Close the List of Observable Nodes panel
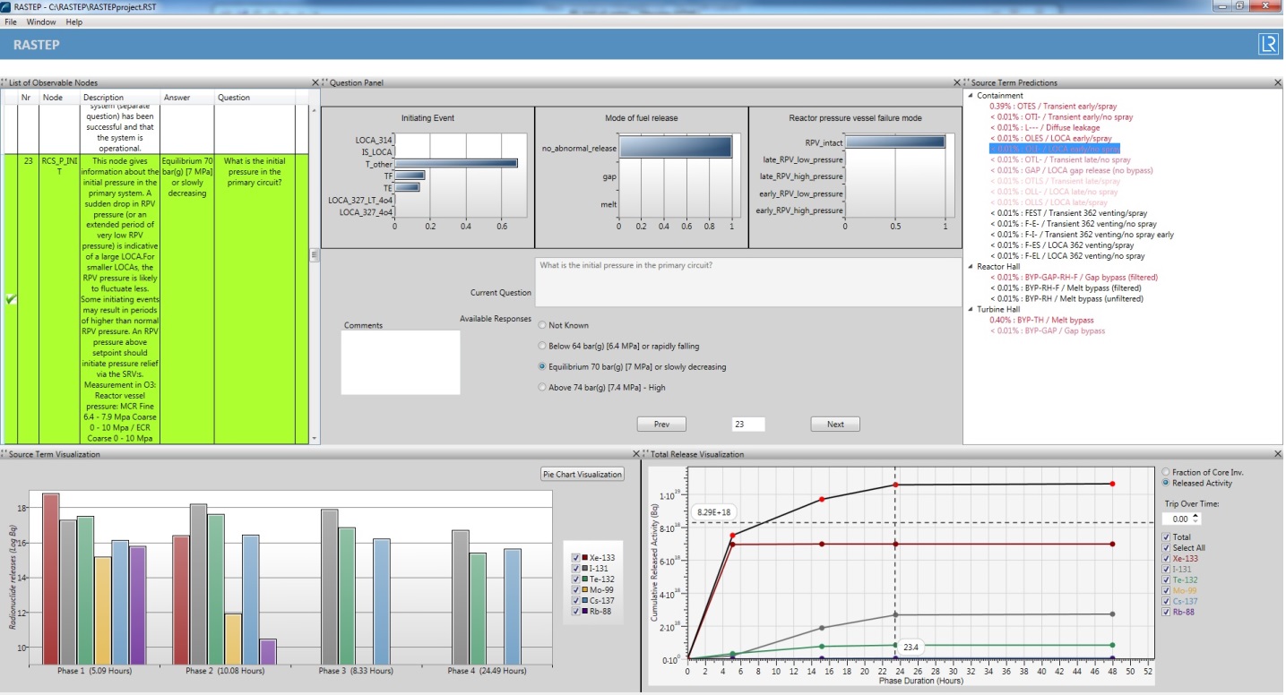This screenshot has width=1286, height=695. (315, 82)
